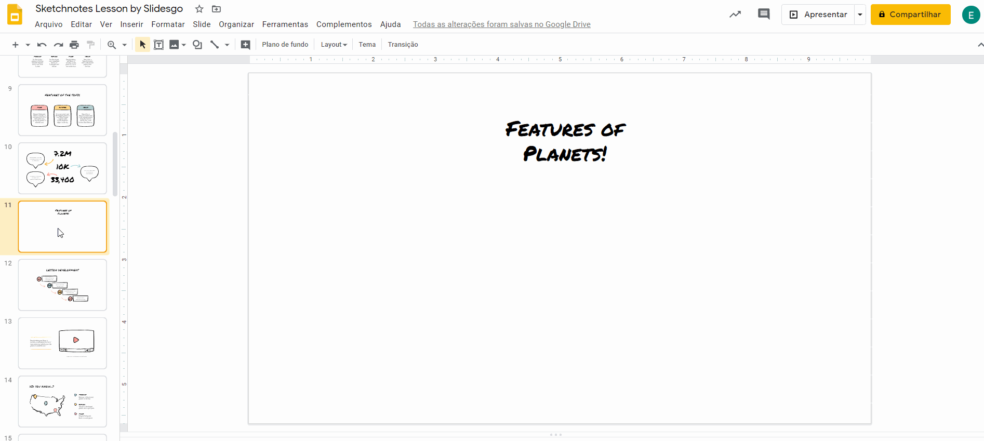
Task: Select slide 12 Lesson Development thumbnail
Action: tap(62, 285)
